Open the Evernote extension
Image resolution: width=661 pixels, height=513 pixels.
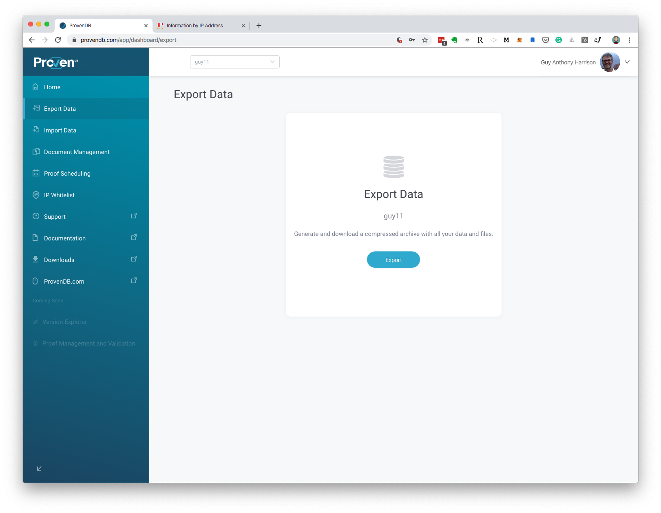[x=454, y=40]
